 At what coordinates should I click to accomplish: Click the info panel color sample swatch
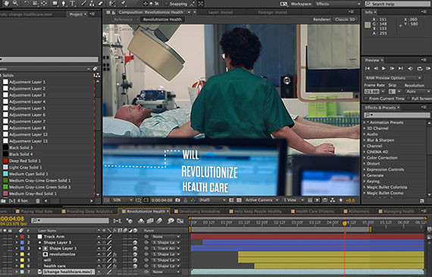click(x=368, y=25)
